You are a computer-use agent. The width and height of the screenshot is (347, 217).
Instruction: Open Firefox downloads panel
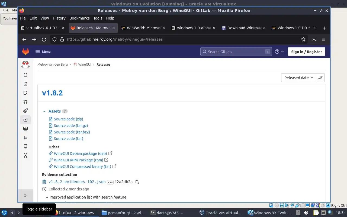click(314, 39)
